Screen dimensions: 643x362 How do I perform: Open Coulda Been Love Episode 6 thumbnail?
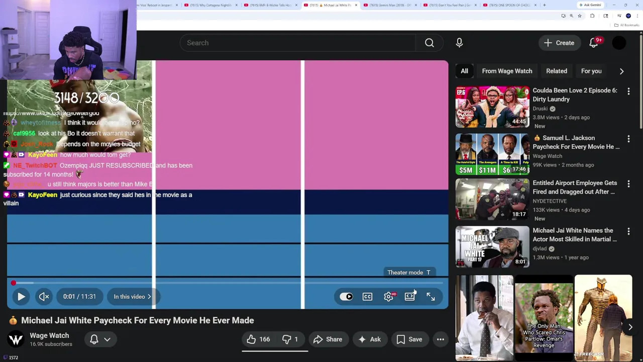click(492, 107)
